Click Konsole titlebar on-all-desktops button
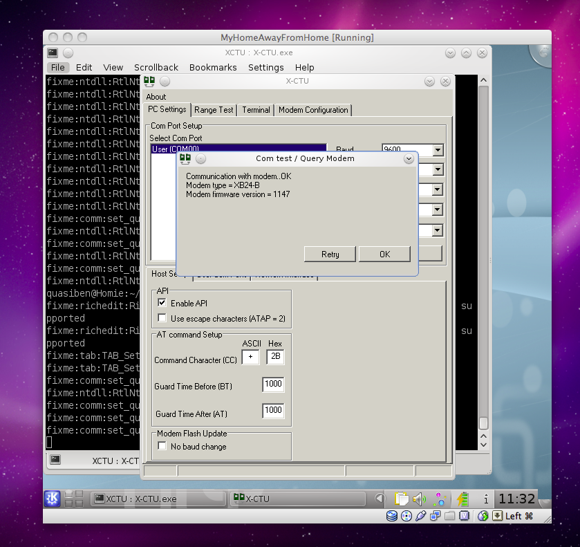This screenshot has height=547, width=580. click(x=68, y=53)
